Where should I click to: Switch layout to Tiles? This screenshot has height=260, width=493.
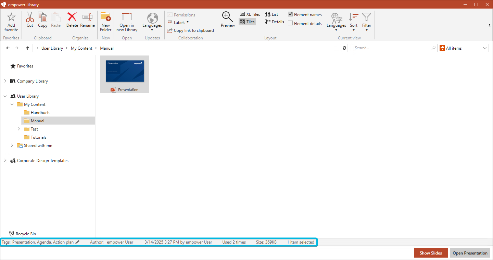[x=247, y=22]
